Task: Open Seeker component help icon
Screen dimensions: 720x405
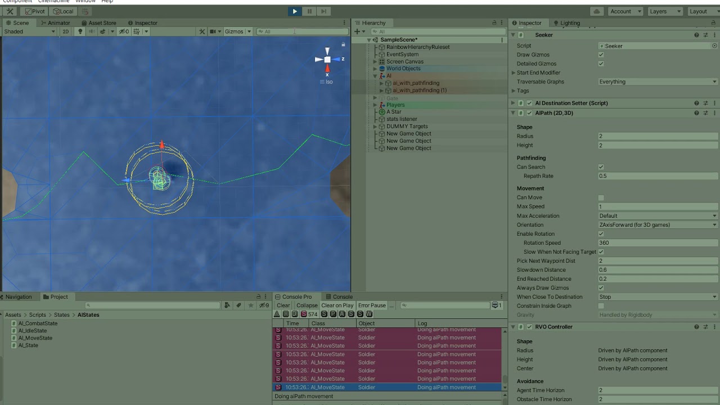Action: coord(696,35)
